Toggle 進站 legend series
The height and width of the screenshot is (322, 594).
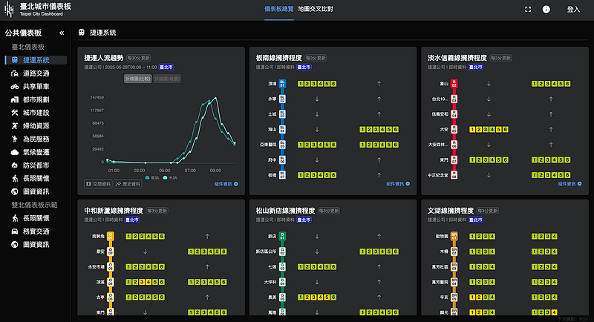152,177
